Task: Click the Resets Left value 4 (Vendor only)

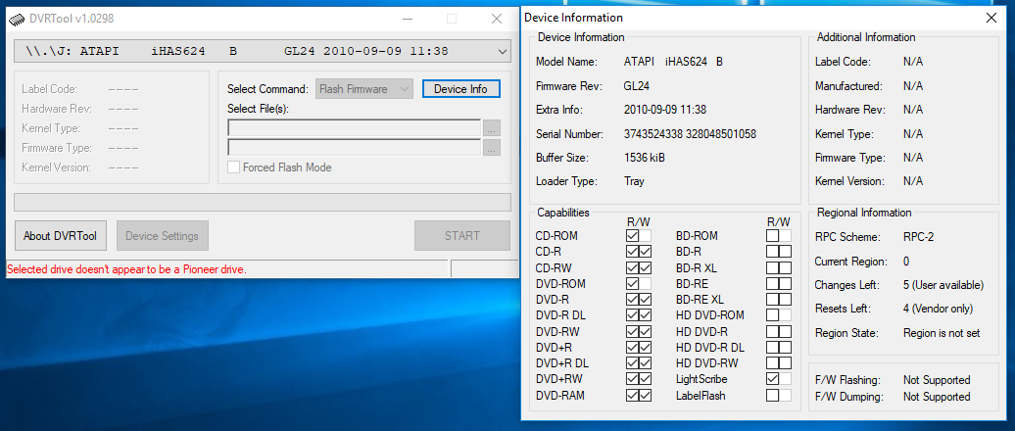Action: [x=938, y=309]
